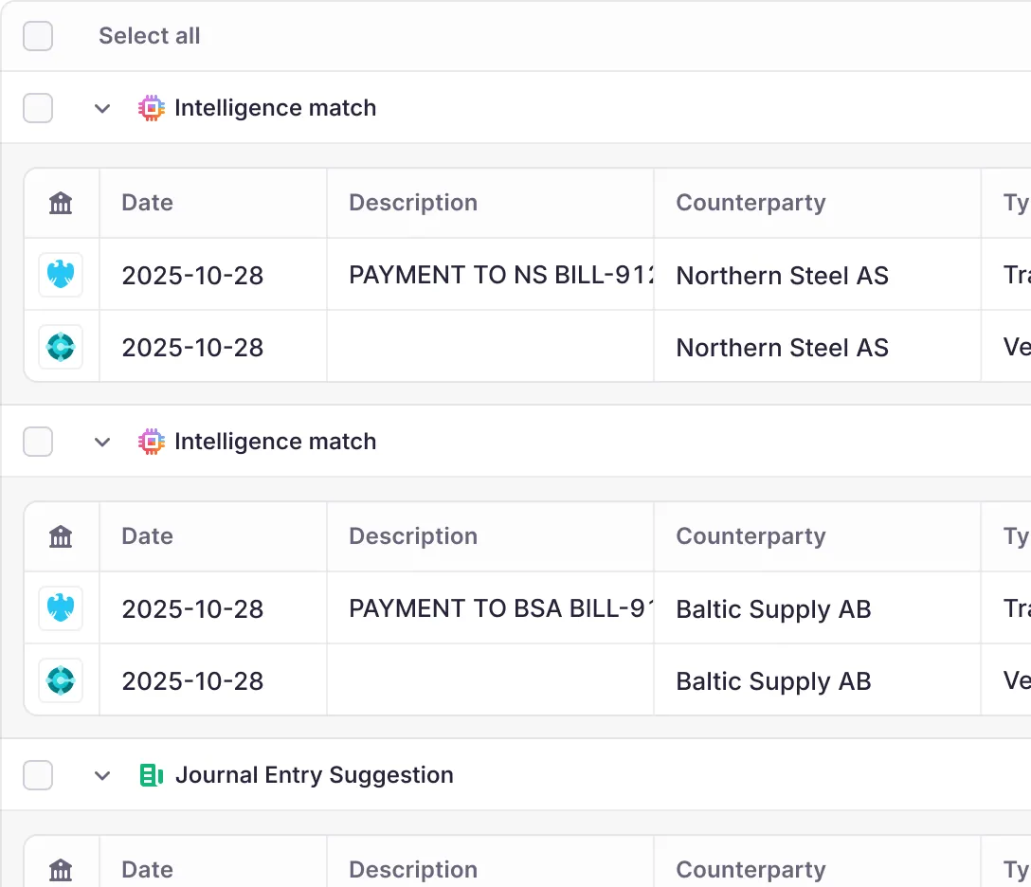Click the teal accounting icon in Northern Steel row
Viewport: 1031px width, 887px height.
coord(61,347)
